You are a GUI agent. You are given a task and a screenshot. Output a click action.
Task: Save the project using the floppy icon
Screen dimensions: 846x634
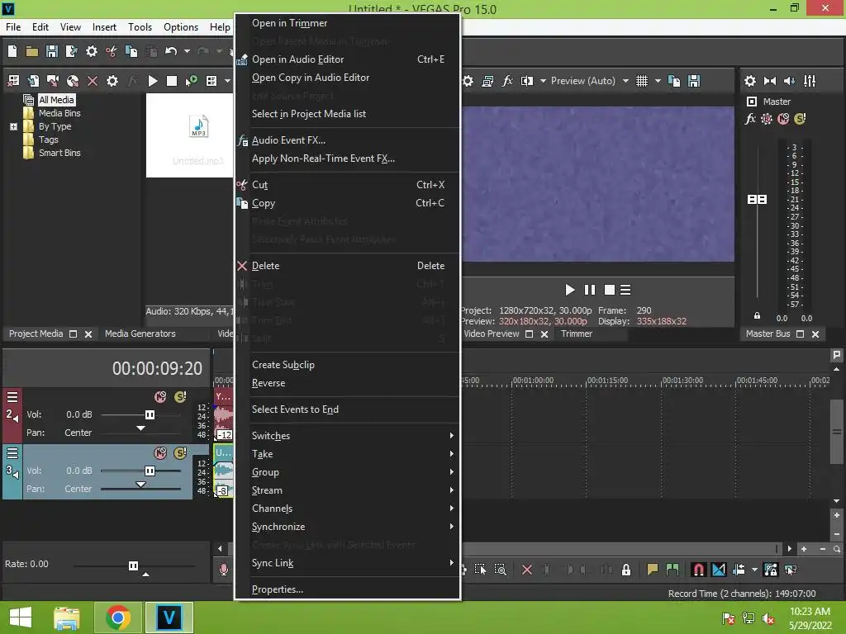pos(52,51)
